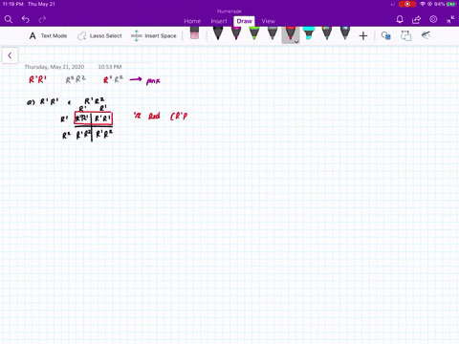This screenshot has height=344, width=459.
Task: Select the green pen
Action: [x=254, y=33]
